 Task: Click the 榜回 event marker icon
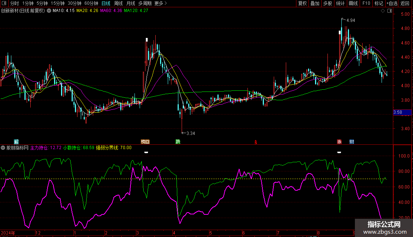click(x=145, y=141)
